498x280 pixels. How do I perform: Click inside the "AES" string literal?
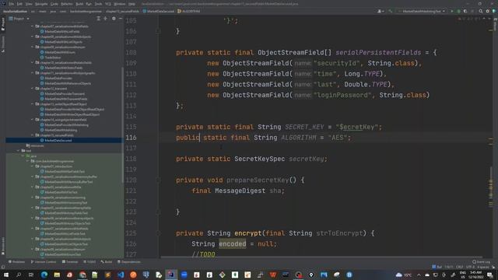pos(338,138)
